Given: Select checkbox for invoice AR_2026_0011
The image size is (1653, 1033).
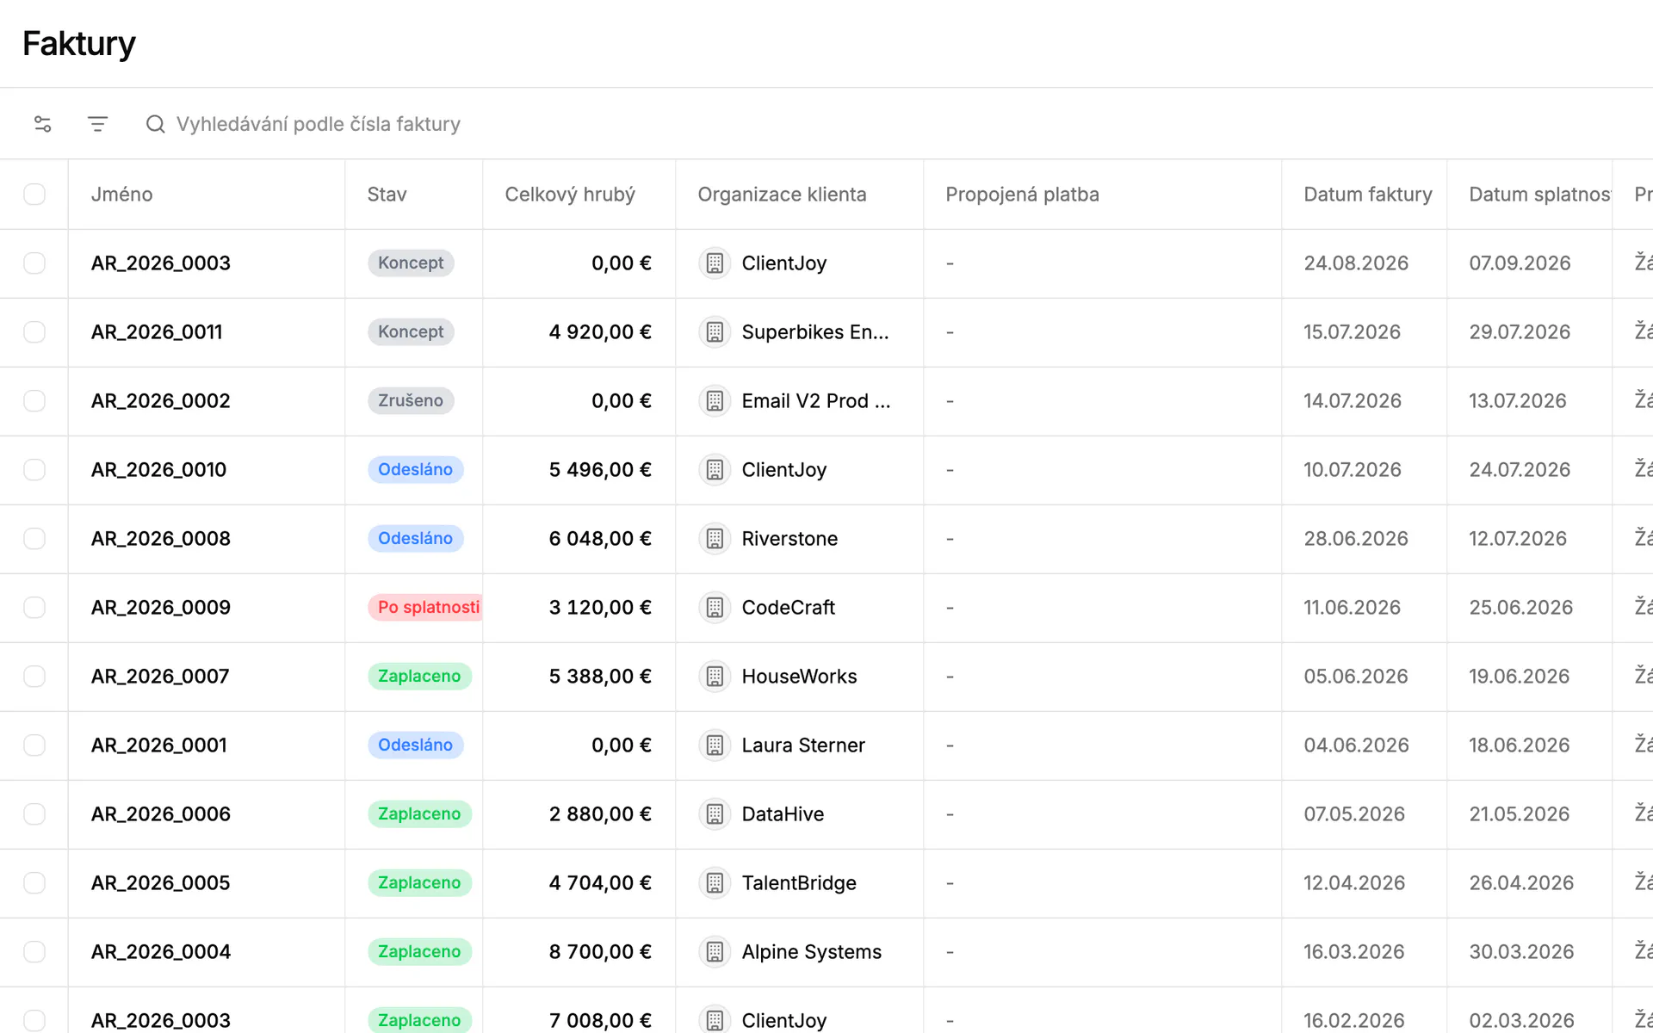Looking at the screenshot, I should click(34, 332).
